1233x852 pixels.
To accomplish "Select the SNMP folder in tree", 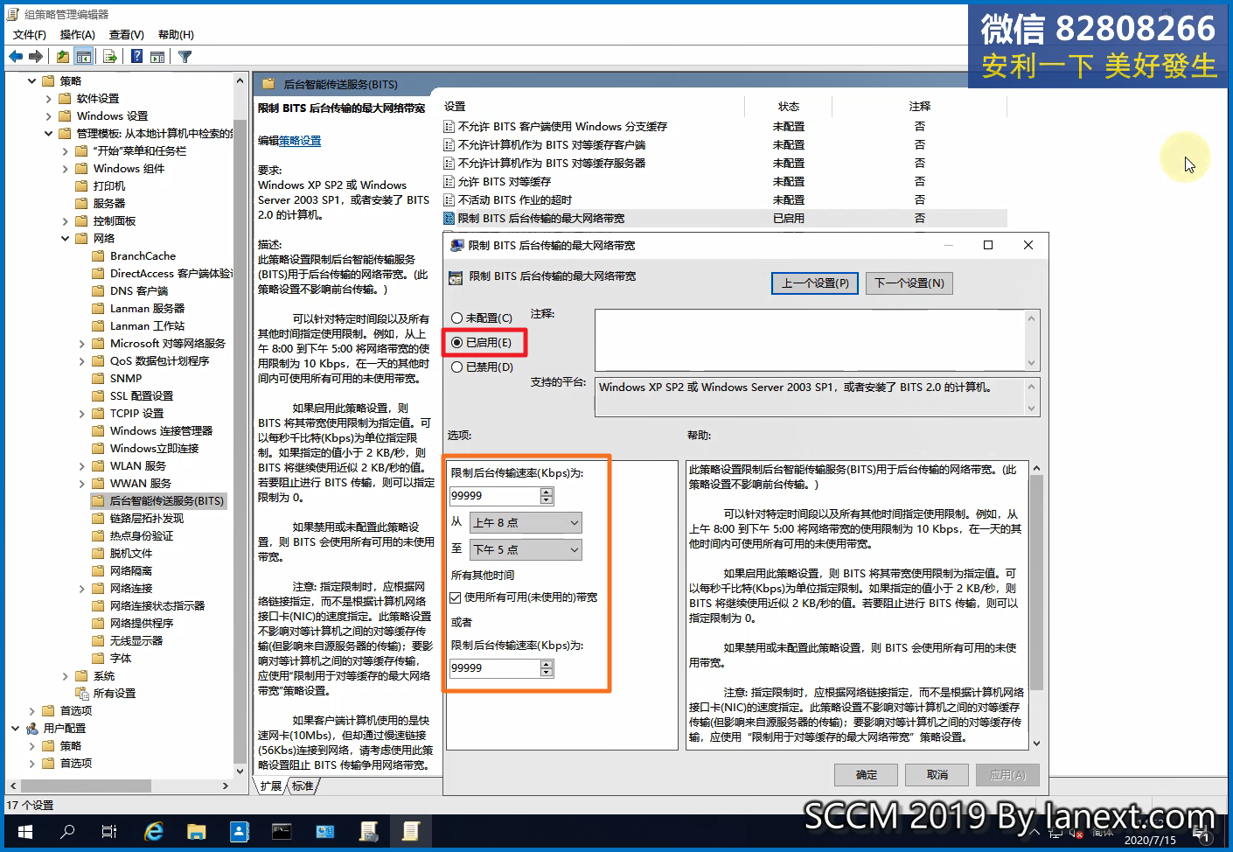I will tap(126, 378).
